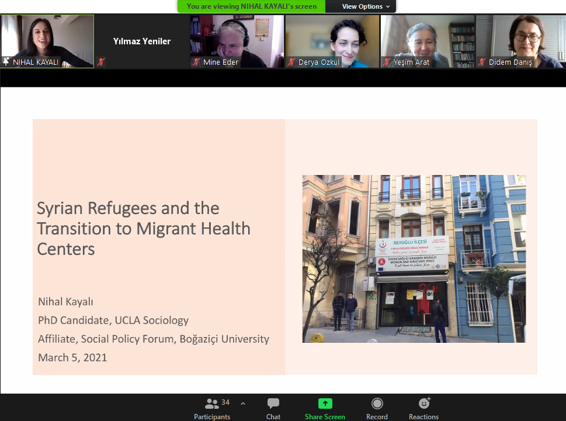Screen dimensions: 566x421
Task: Click the slide title about Syrian Refugees
Action: coord(144,228)
